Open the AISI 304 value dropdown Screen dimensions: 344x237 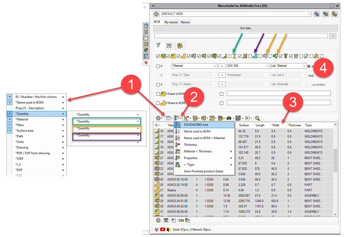click(x=268, y=66)
